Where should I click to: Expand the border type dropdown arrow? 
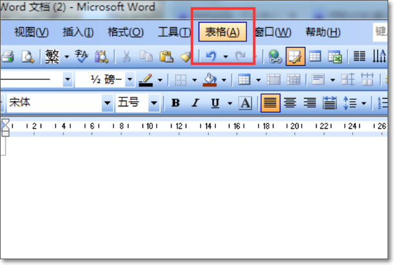tap(194, 80)
